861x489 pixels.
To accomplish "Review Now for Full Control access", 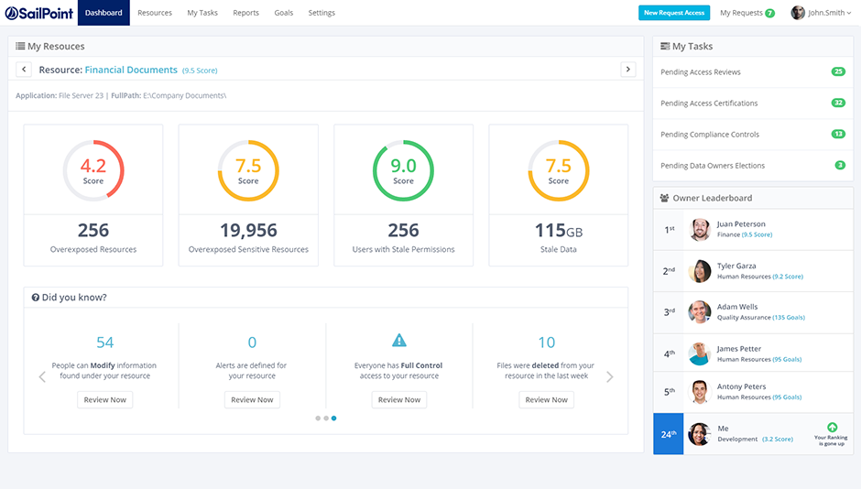I will coord(399,399).
